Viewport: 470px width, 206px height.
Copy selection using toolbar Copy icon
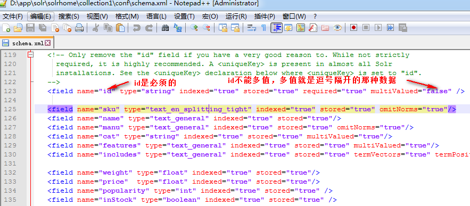point(108,28)
